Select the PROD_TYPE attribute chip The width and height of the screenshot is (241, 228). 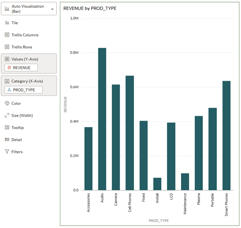[x=24, y=90]
